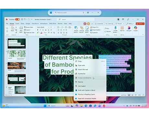Click the Share button
149x117 pixels.
coord(140,24)
